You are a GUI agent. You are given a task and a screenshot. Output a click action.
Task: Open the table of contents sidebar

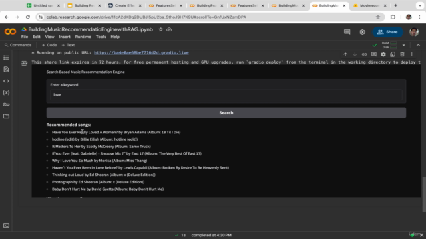(6, 58)
